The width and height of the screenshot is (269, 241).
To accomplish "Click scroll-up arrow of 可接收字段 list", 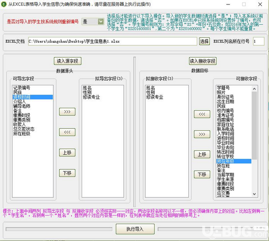I will (x=254, y=88).
